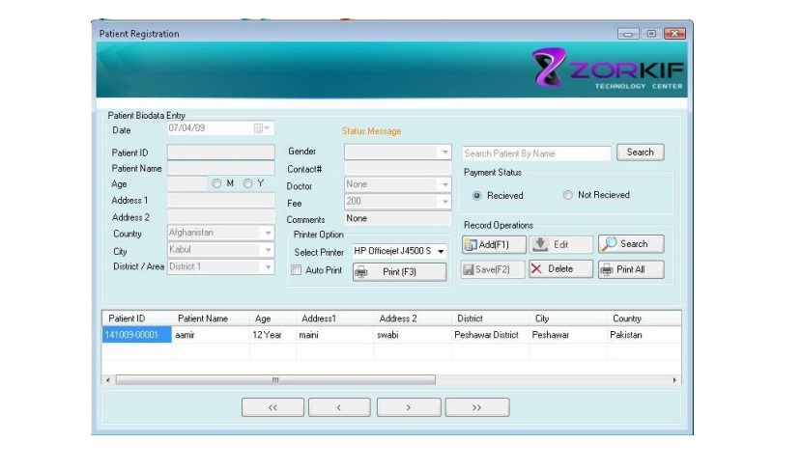
Task: Open the Select Printer dropdown
Action: point(441,251)
